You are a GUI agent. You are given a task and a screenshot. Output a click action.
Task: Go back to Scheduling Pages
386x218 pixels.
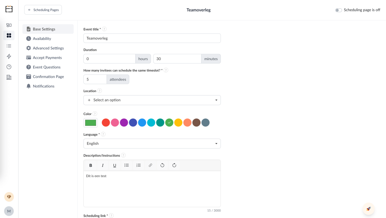(43, 10)
